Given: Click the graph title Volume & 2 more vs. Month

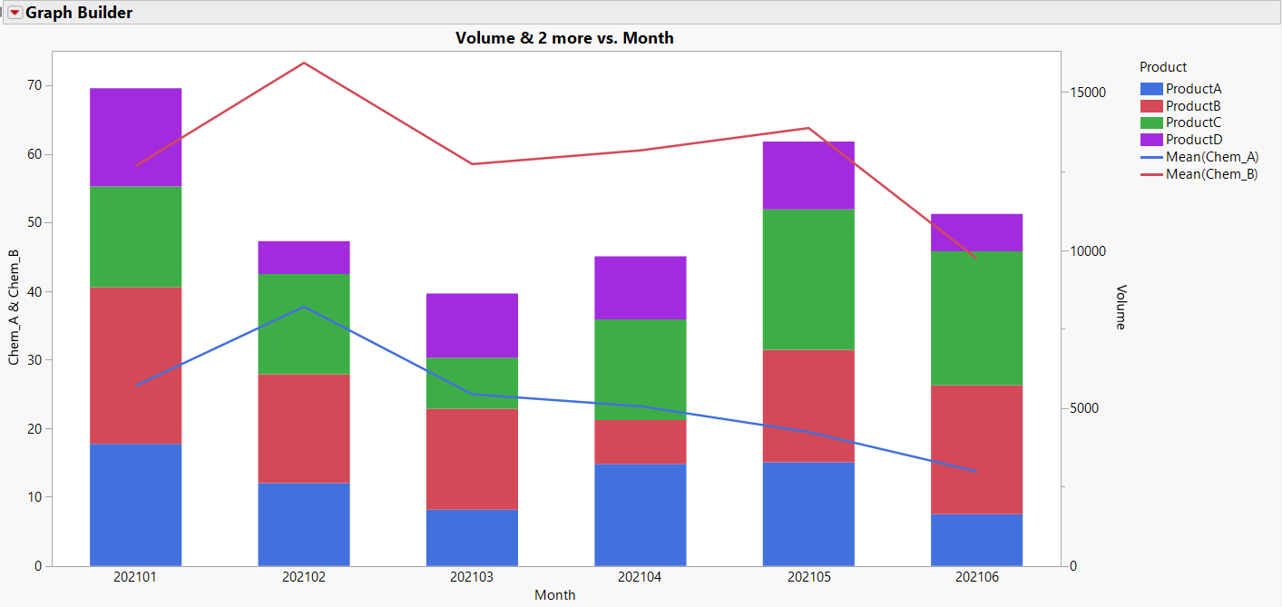Looking at the screenshot, I should [564, 38].
